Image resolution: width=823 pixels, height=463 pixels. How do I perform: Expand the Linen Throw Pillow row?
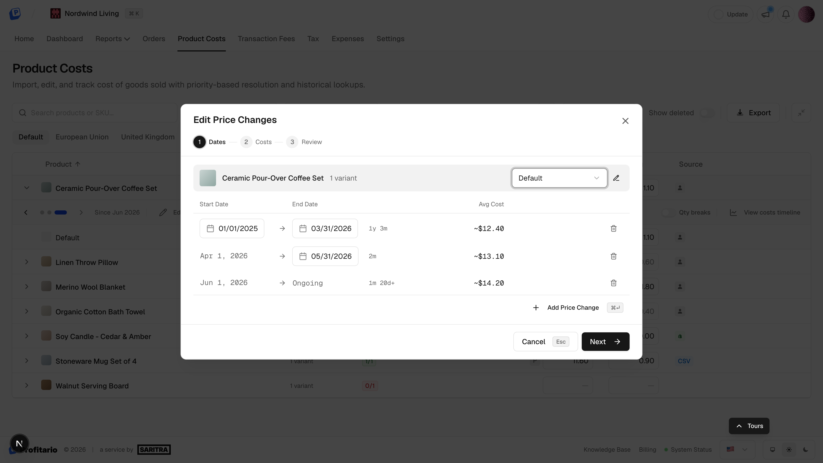[x=26, y=262]
